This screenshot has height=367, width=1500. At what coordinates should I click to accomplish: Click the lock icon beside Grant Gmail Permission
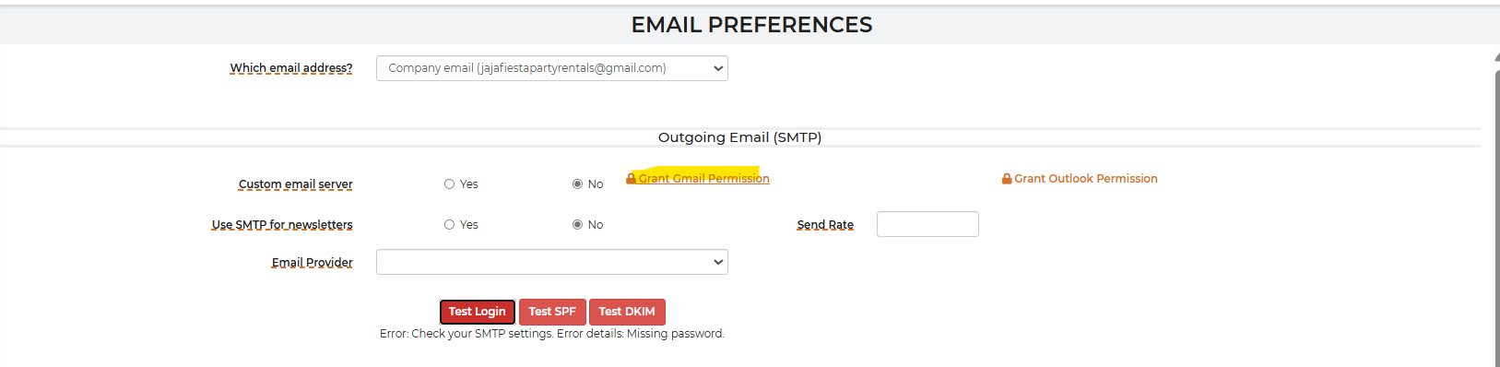pyautogui.click(x=632, y=178)
